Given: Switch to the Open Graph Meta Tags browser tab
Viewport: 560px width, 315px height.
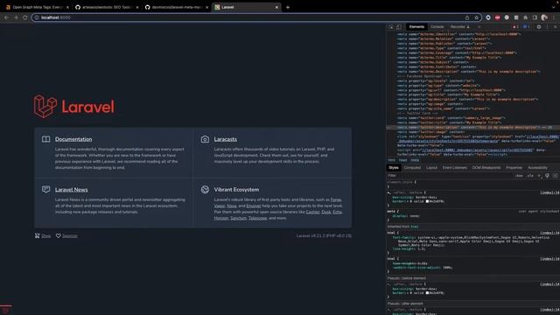Looking at the screenshot, I should pos(36,7).
